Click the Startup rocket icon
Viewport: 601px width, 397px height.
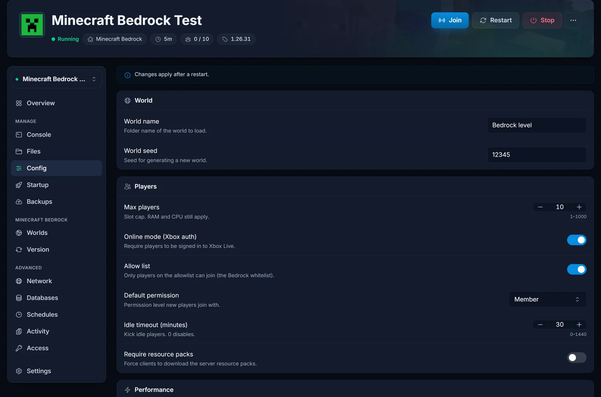pyautogui.click(x=19, y=185)
